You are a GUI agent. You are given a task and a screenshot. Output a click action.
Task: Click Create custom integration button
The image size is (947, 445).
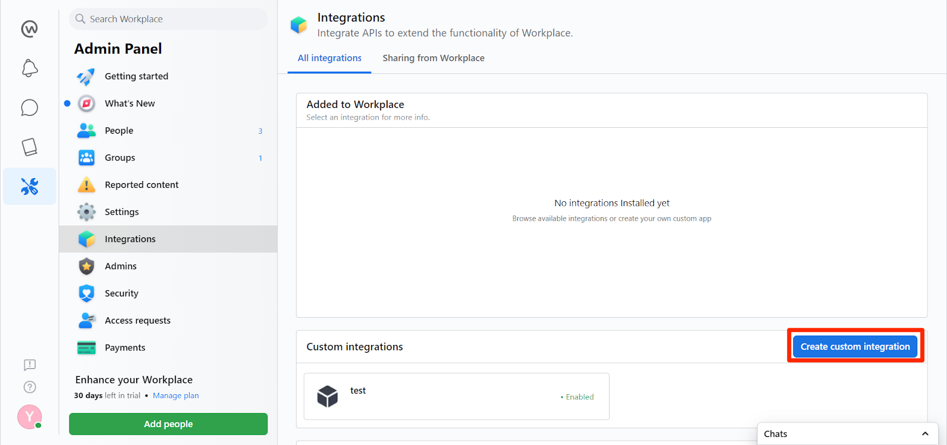[855, 347]
